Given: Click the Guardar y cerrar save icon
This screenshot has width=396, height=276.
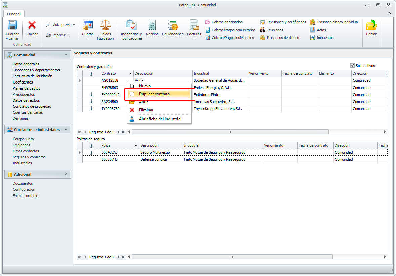Looking at the screenshot, I should pos(12,25).
